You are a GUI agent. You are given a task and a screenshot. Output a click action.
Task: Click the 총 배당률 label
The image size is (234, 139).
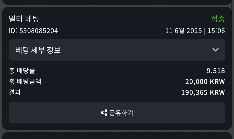[x=22, y=71]
